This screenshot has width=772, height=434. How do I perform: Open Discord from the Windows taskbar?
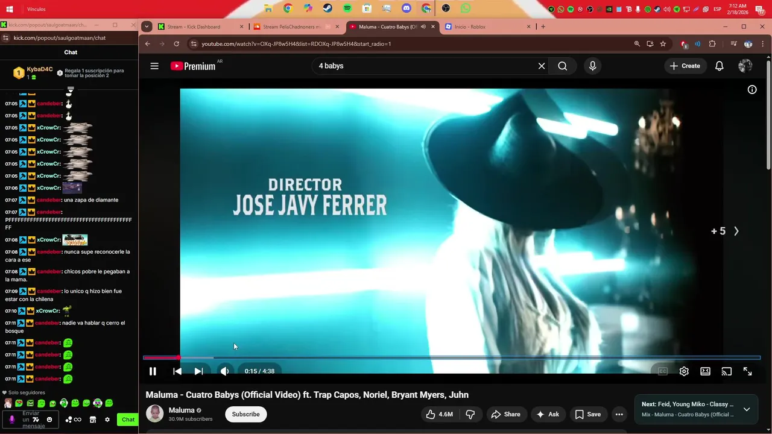pos(407,8)
